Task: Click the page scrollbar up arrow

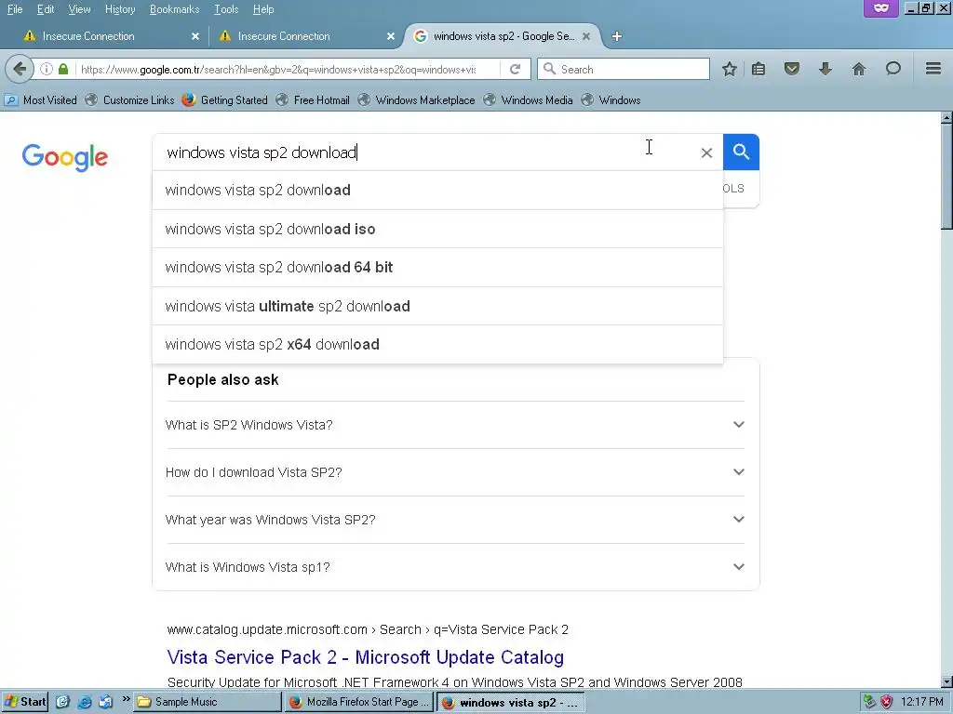Action: [x=946, y=116]
